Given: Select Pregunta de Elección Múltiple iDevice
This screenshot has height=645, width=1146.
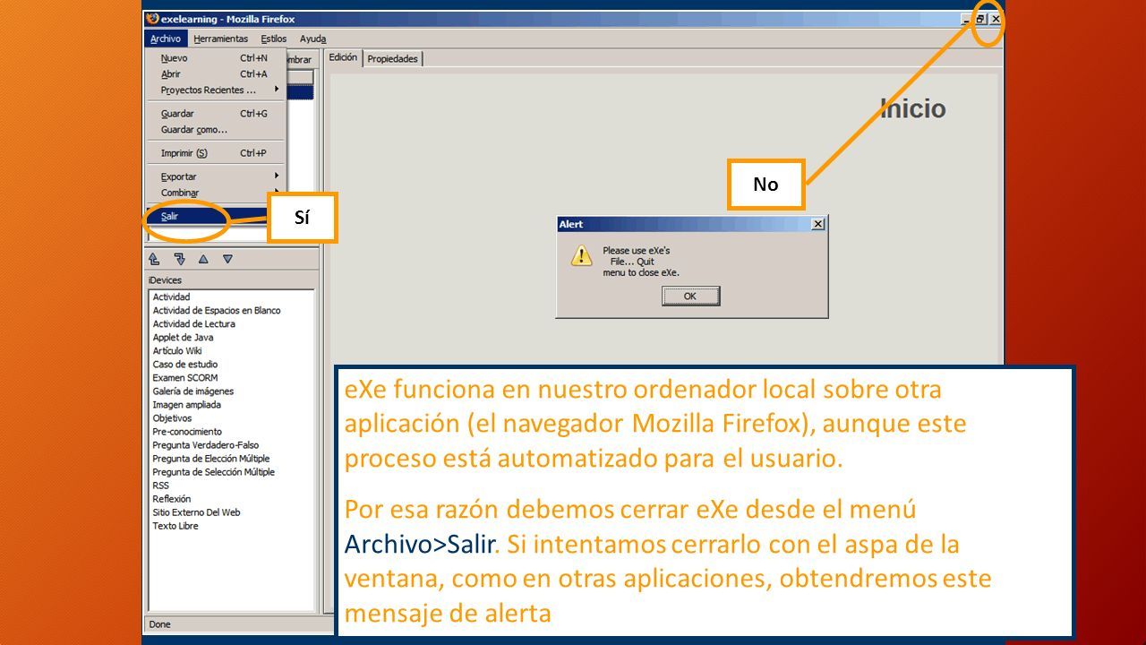Looking at the screenshot, I should click(x=213, y=459).
